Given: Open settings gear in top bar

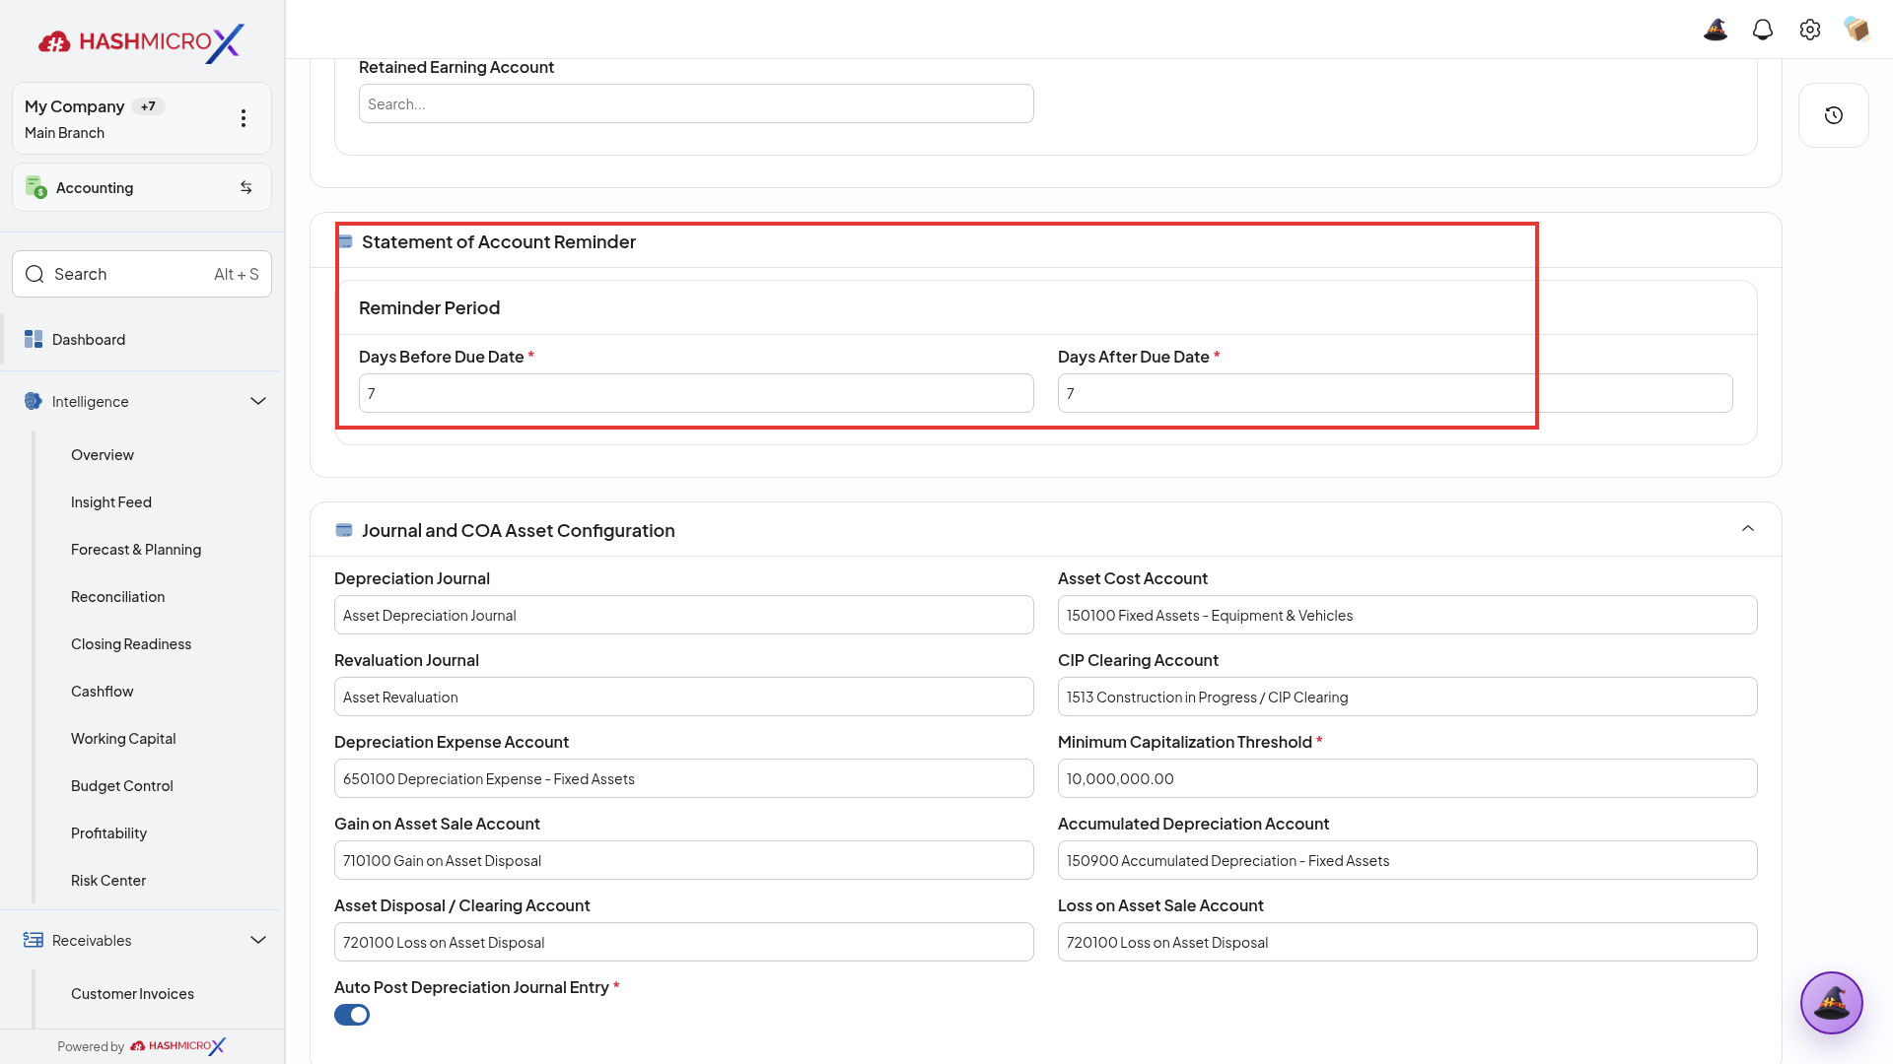Looking at the screenshot, I should [x=1810, y=30].
